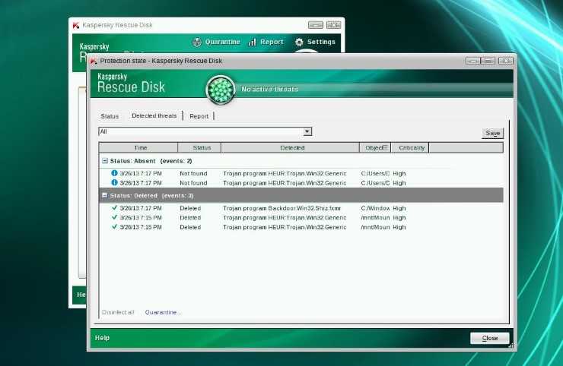
Task: Click checkmark icon of first 7:15 PM row
Action: (115, 217)
